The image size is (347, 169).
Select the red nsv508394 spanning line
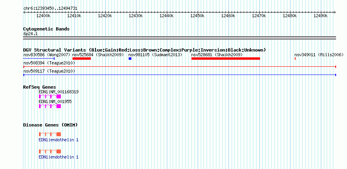coord(180,67)
